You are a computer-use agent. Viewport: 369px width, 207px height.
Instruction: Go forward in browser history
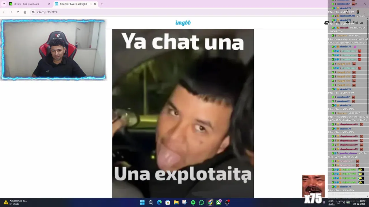click(x=11, y=12)
